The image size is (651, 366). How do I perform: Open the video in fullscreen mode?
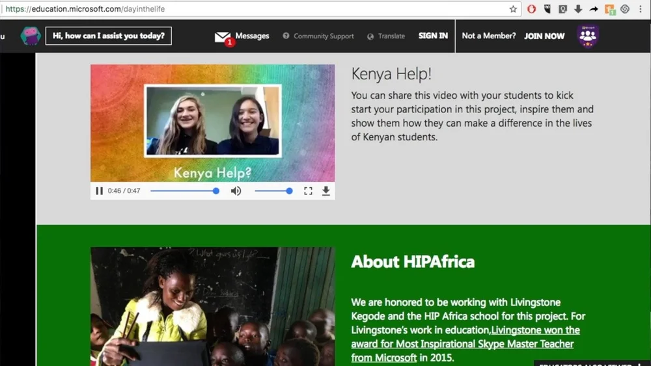tap(308, 190)
